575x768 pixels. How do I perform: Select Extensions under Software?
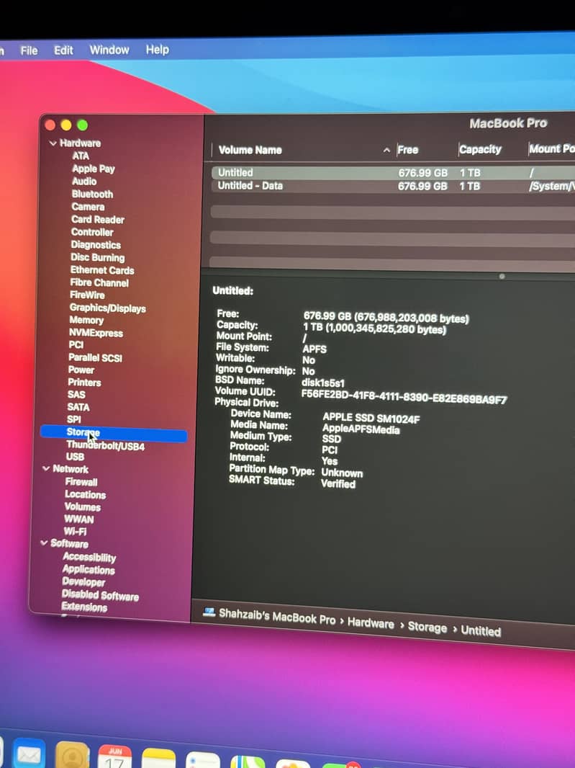tap(84, 607)
